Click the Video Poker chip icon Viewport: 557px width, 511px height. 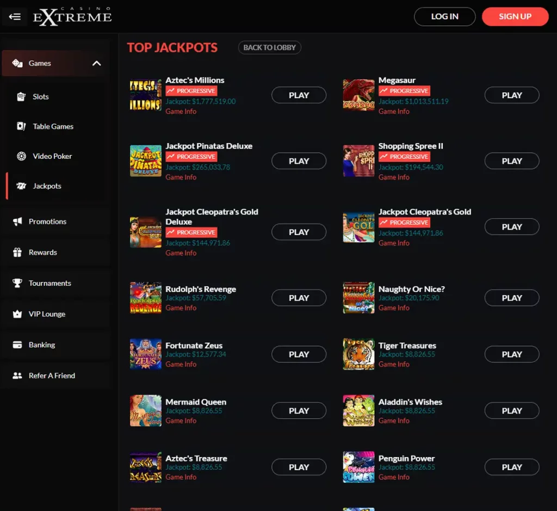pyautogui.click(x=20, y=156)
